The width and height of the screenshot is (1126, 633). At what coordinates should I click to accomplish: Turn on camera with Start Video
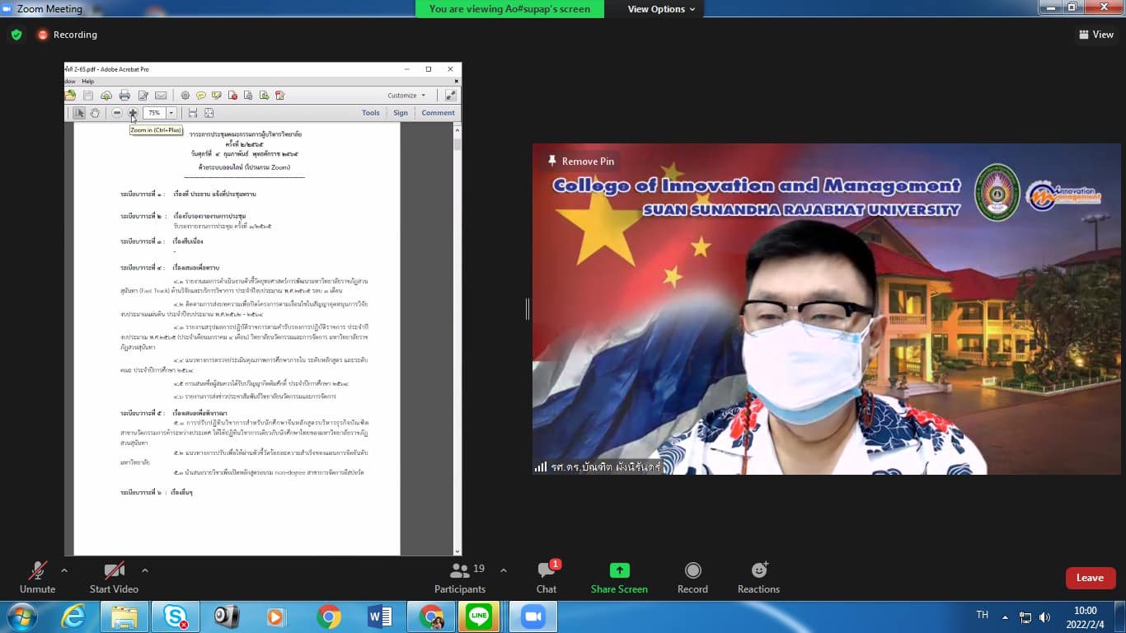[114, 577]
